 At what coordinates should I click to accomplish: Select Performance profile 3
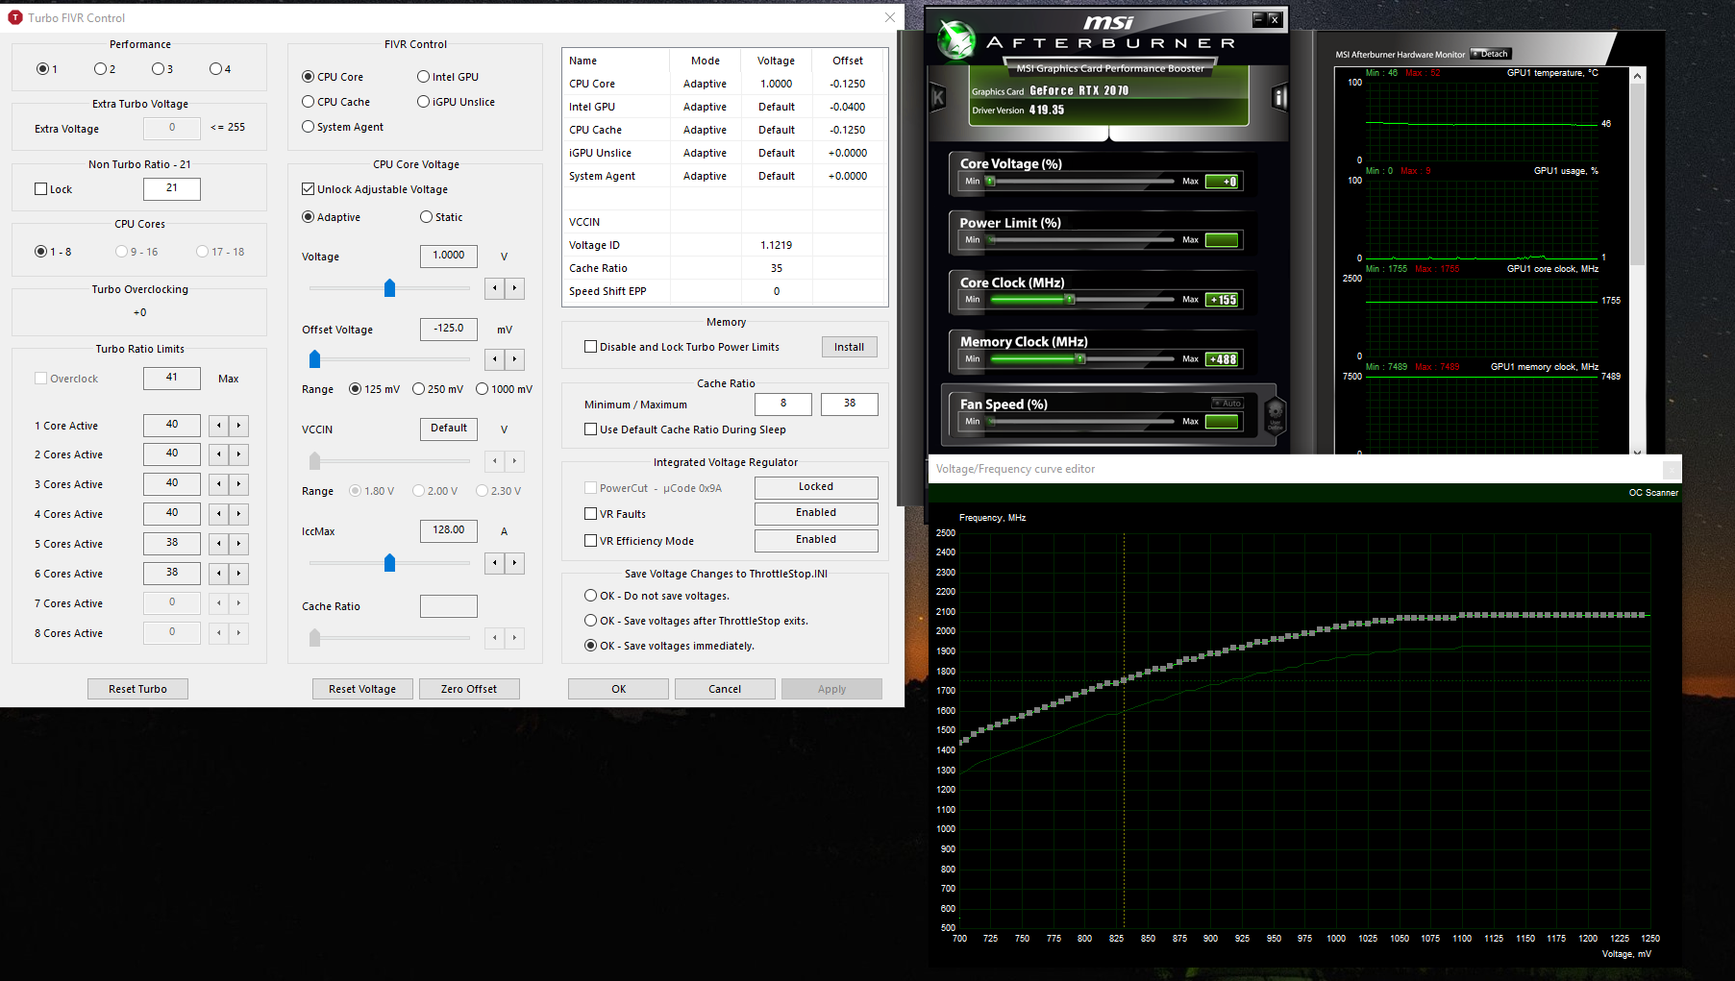[162, 69]
